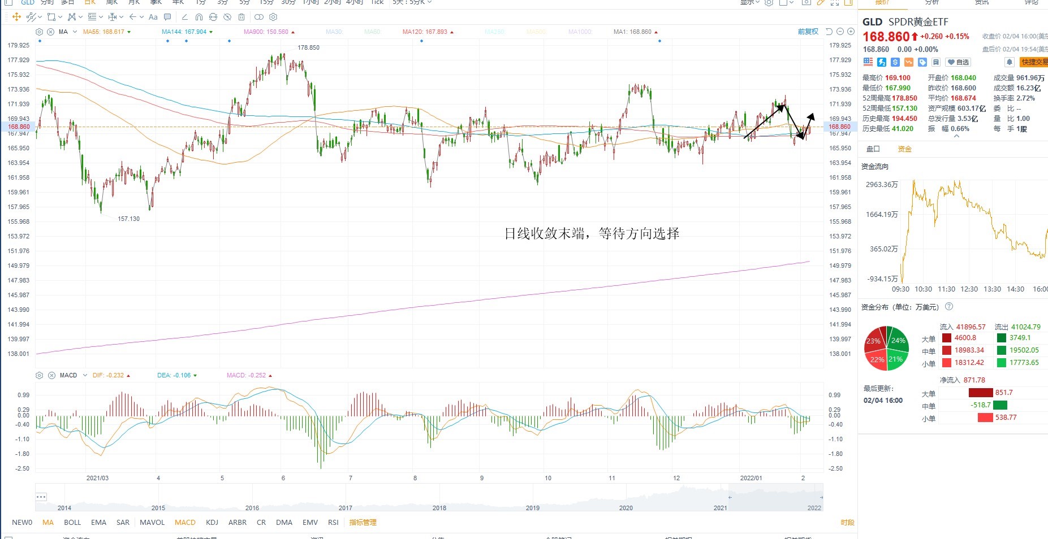
Task: Add GLD to 自选 watchlist
Action: click(959, 62)
